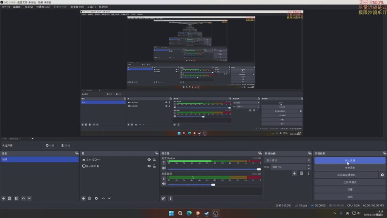Float the Audio Mixer dock panel
387x218 pixels.
(260, 153)
